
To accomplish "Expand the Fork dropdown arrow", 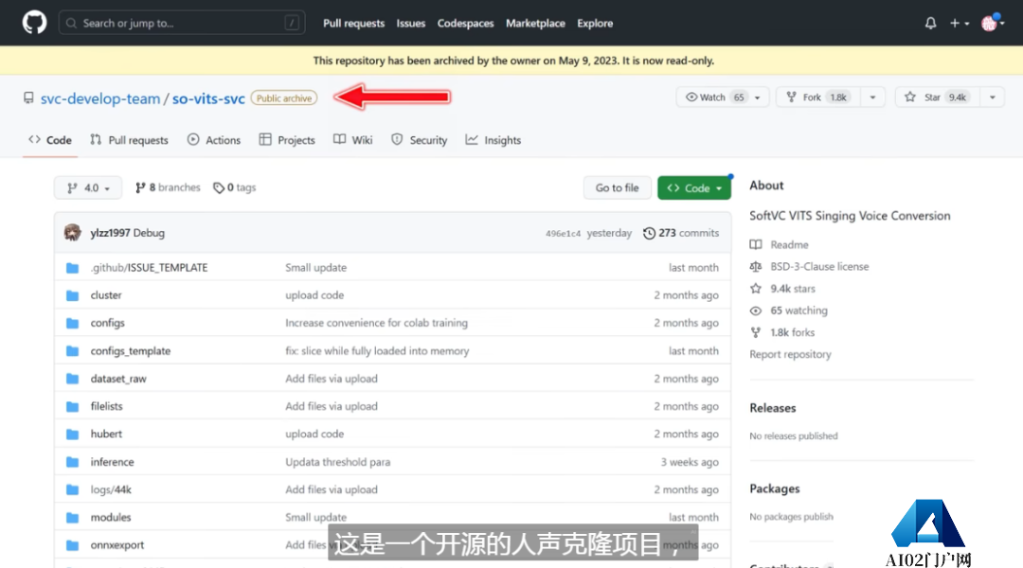I will (x=872, y=97).
